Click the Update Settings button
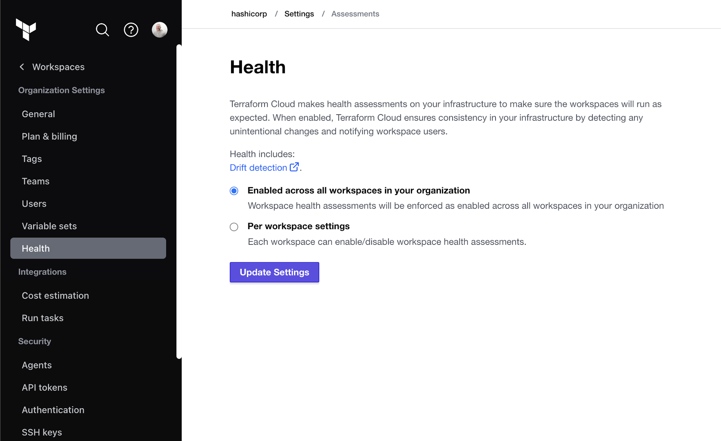 (x=274, y=272)
